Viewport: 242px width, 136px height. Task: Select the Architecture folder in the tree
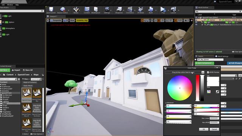point(7,95)
